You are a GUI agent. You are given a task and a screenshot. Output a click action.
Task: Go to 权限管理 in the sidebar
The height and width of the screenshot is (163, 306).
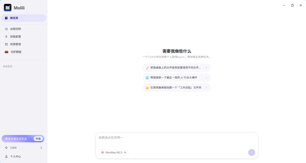(16, 44)
